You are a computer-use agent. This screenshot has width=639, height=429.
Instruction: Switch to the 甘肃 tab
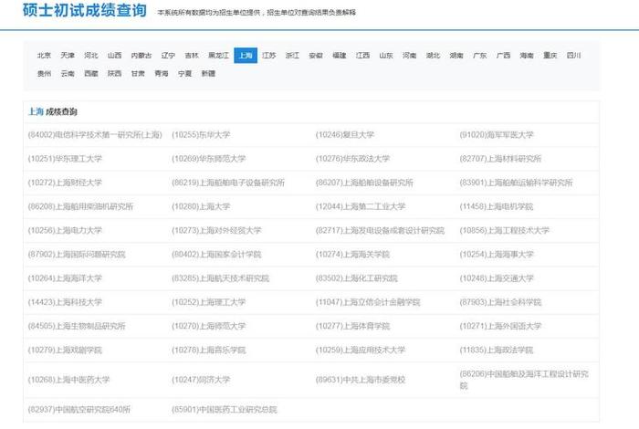[x=138, y=74]
